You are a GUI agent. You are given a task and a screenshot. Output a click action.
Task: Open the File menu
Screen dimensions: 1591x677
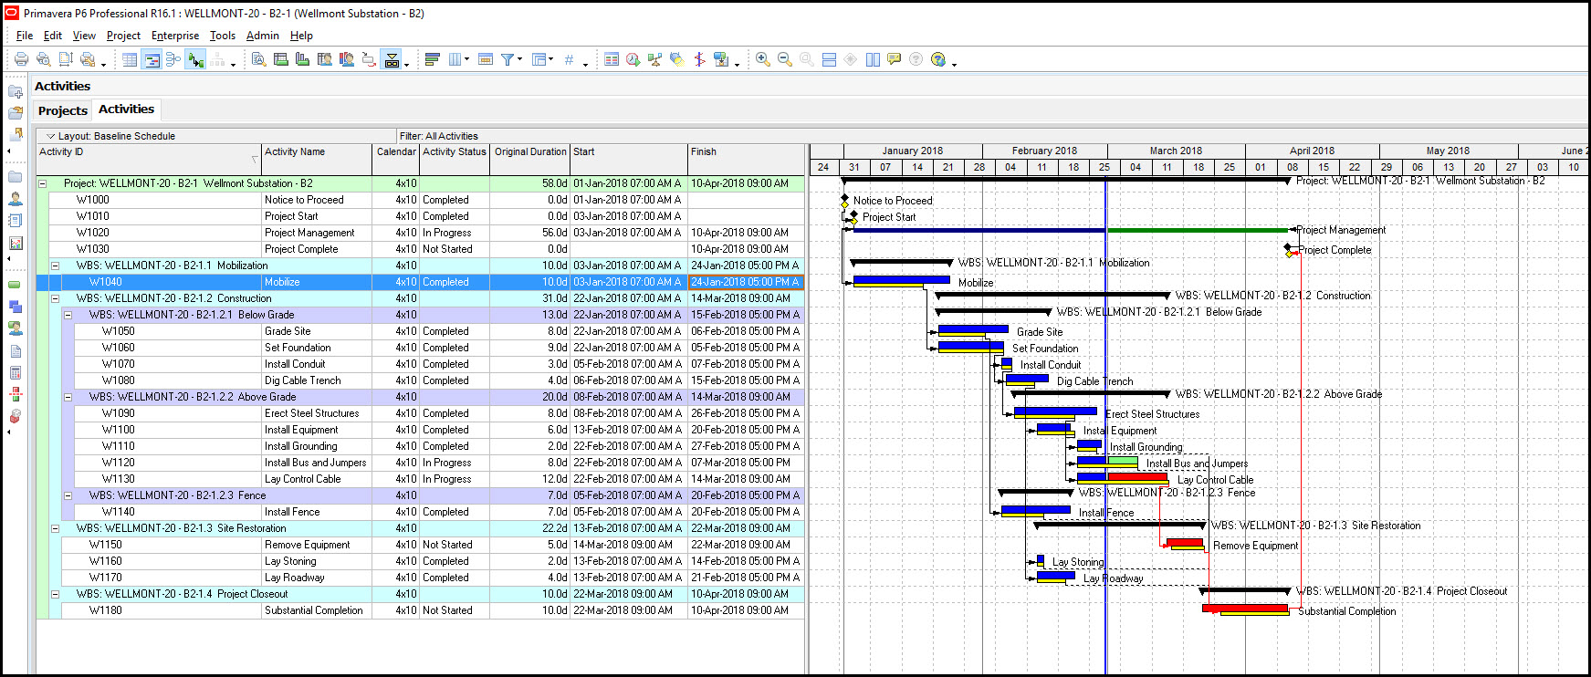point(25,36)
